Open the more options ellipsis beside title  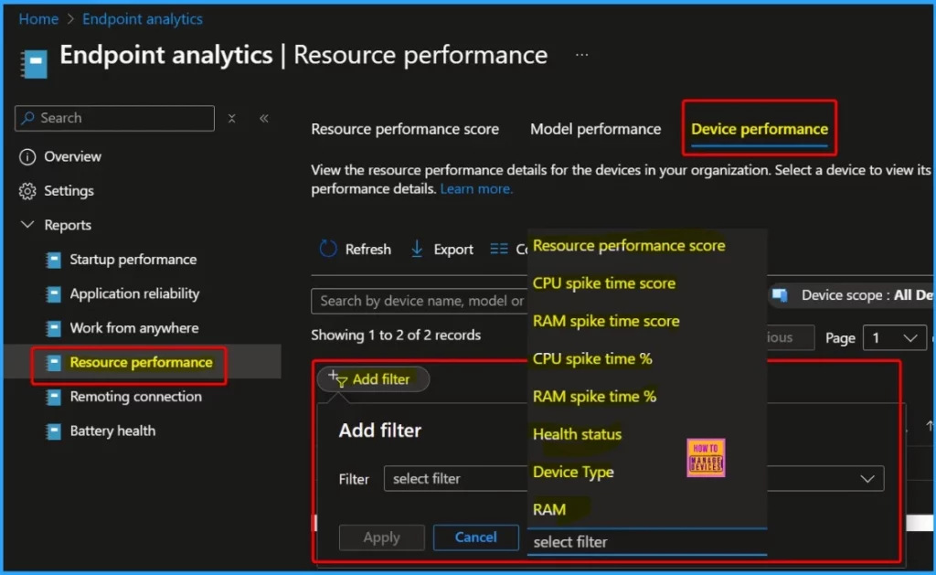click(581, 55)
